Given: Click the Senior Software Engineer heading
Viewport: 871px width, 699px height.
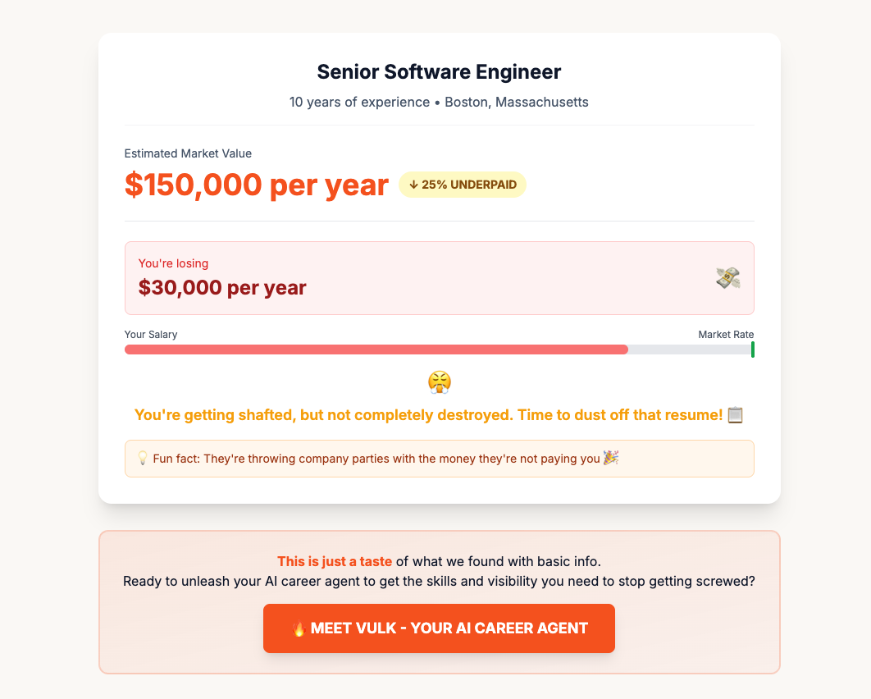Looking at the screenshot, I should pos(439,71).
